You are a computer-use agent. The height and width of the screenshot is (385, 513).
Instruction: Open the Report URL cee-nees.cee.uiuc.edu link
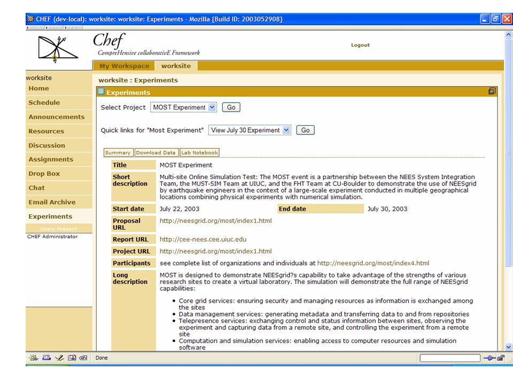(203, 240)
